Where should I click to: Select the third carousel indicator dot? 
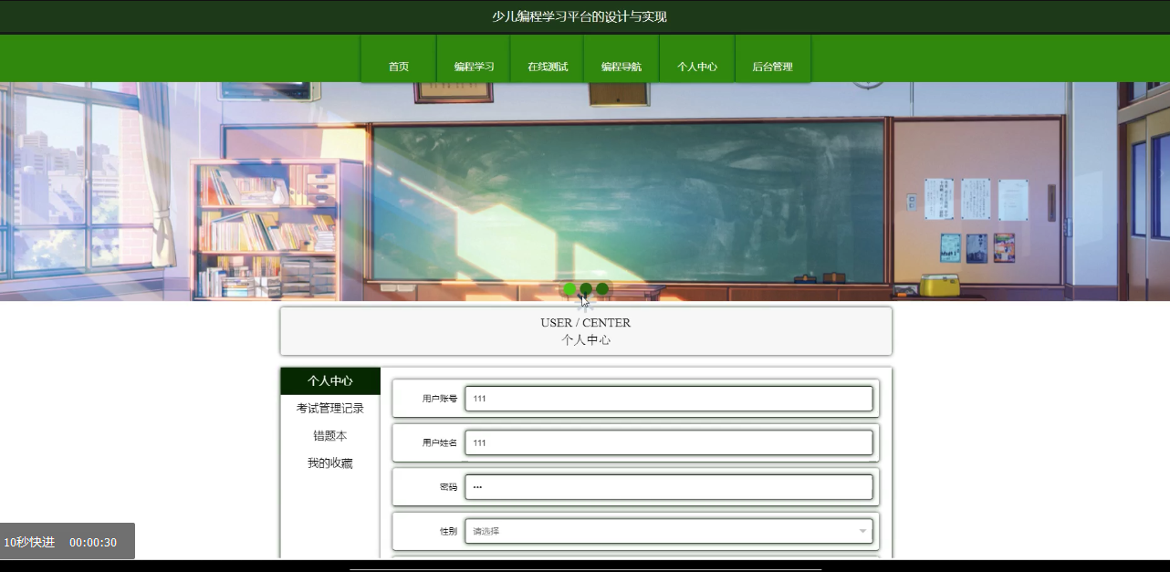[x=602, y=289]
